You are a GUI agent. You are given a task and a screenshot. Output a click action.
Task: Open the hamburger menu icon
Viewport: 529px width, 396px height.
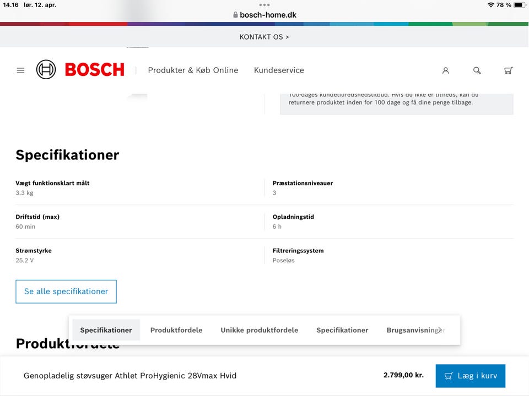click(x=20, y=70)
